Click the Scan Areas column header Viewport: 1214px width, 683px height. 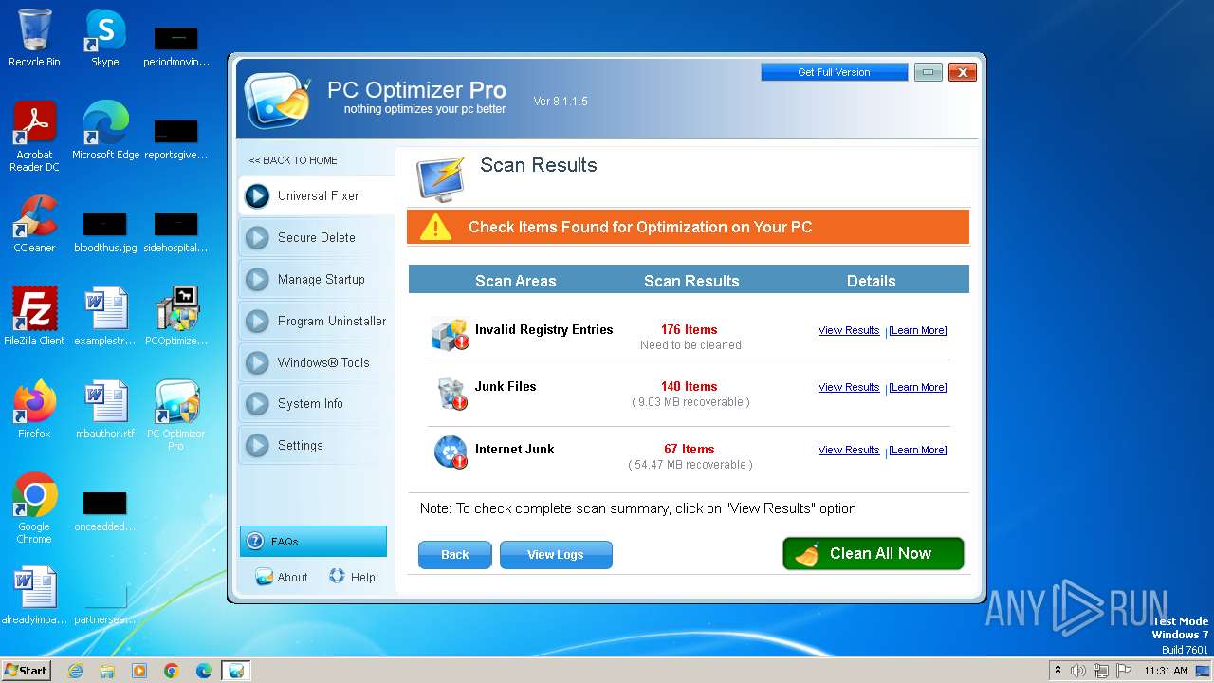[516, 281]
